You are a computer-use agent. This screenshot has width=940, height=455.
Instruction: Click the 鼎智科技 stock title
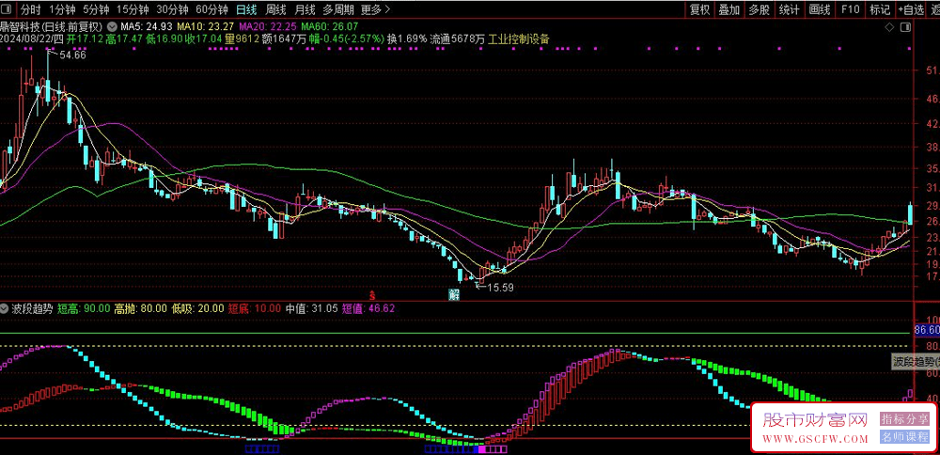[20, 27]
